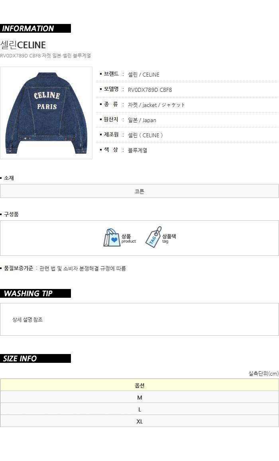Click the model name RV0DX789D CBF8 value
Viewport: 279px width, 461px height.
150,90
